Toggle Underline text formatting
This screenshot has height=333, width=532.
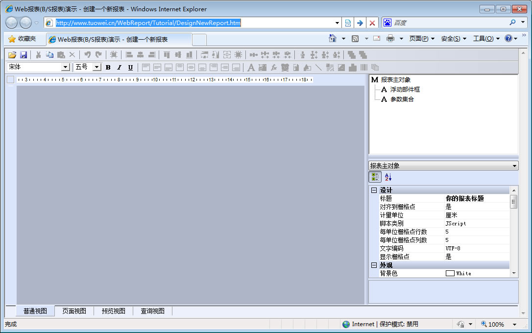pyautogui.click(x=130, y=68)
